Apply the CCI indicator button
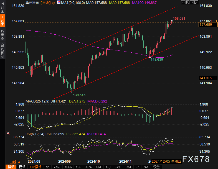Viewport: 218px width, 169px height. pos(99,167)
